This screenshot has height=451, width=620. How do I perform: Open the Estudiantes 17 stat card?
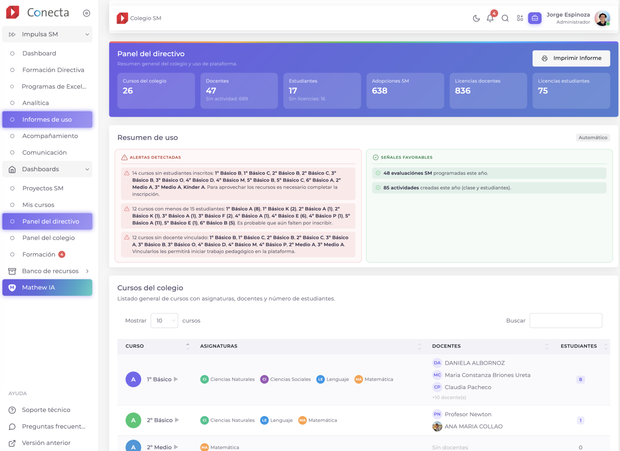(x=322, y=91)
